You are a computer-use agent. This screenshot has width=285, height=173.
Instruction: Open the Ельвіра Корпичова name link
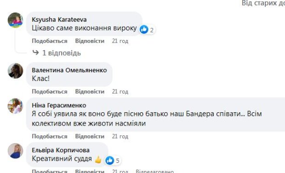pos(61,150)
